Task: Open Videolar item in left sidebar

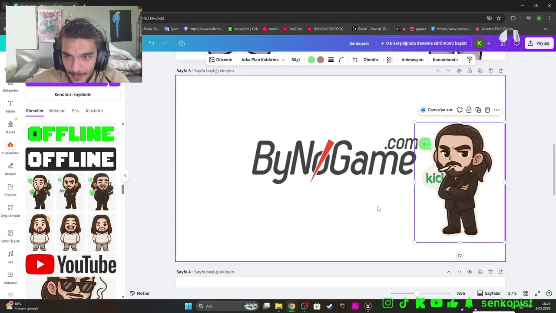Action: tap(10, 278)
